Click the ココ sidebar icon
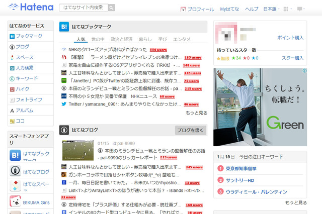 tap(12, 121)
